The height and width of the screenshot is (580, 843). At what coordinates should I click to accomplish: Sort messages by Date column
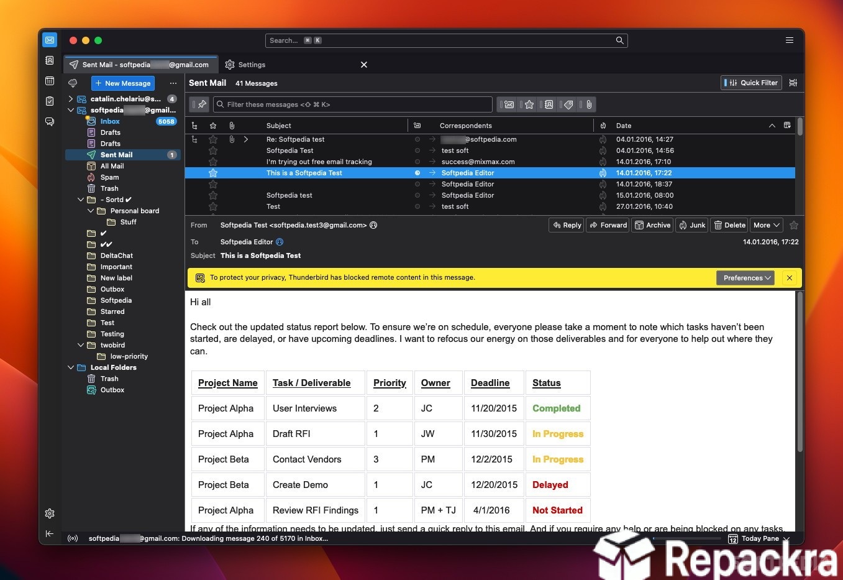click(624, 126)
